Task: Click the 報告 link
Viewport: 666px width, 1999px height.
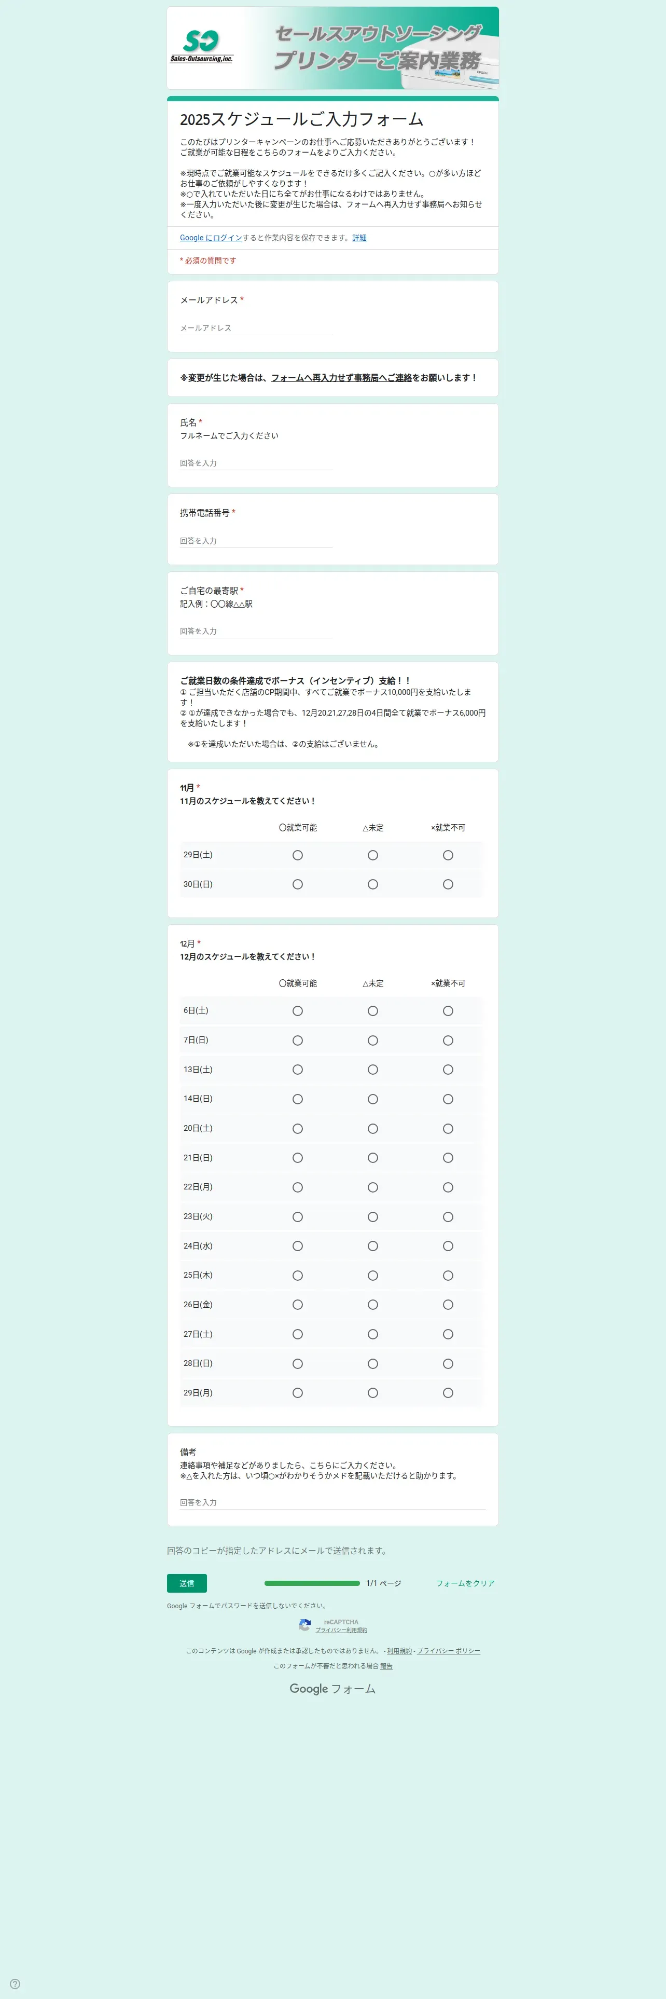Action: click(x=386, y=1666)
